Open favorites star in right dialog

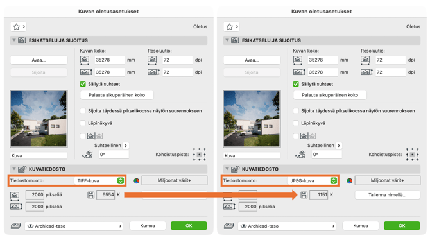[231, 26]
